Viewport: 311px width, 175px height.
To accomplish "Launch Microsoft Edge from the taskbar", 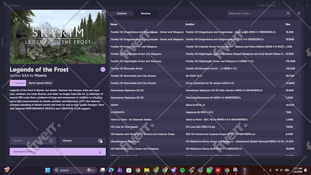I will coord(111,170).
